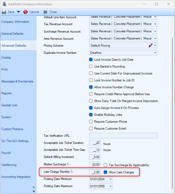Open the Duplicate Invoice Number dropdown

click(155, 53)
